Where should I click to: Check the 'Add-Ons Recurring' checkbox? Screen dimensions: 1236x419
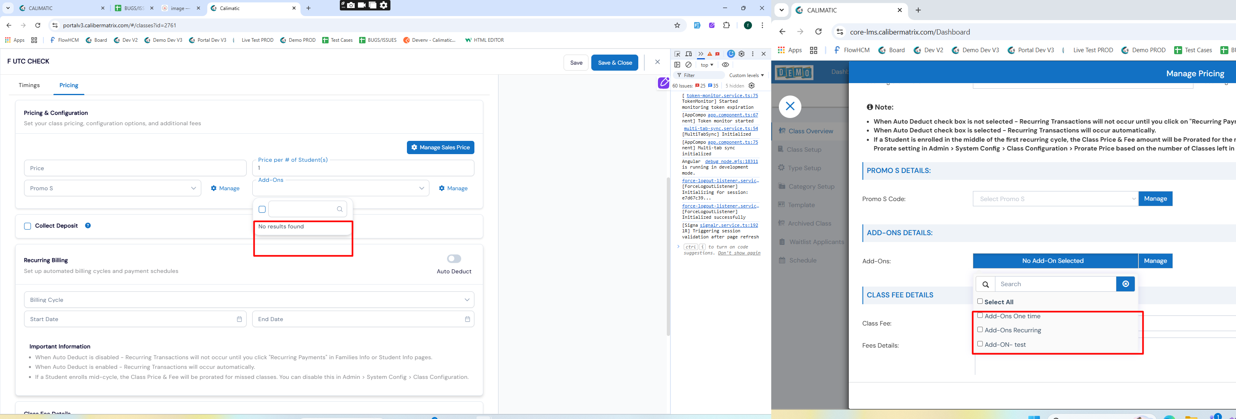[x=980, y=330]
